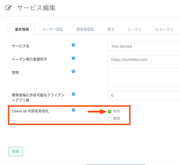The image size is (179, 165).
Task: Switch to the 基本情報 tab
Action: [x=21, y=29]
